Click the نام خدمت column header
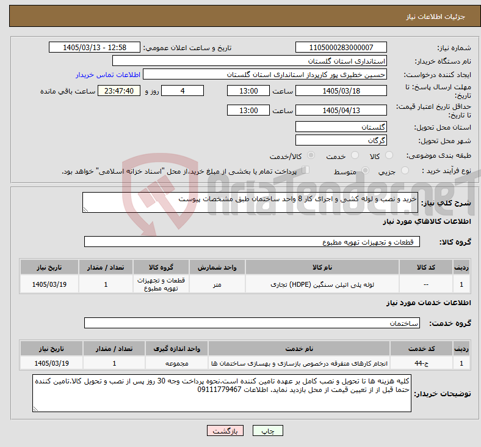The width and height of the screenshot is (481, 447). click(299, 349)
